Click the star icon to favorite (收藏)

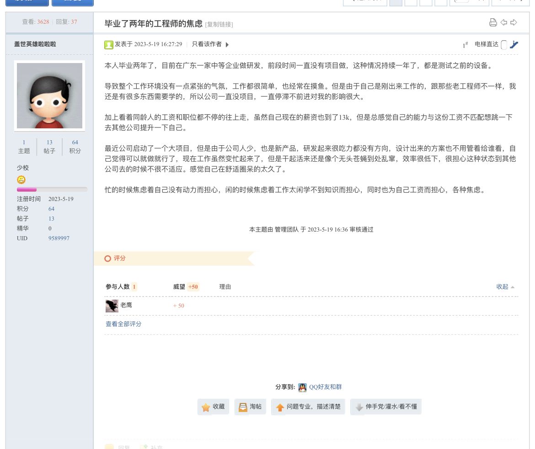206,407
